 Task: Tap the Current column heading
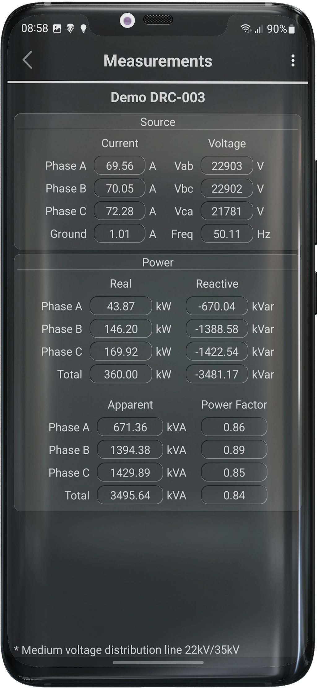120,143
